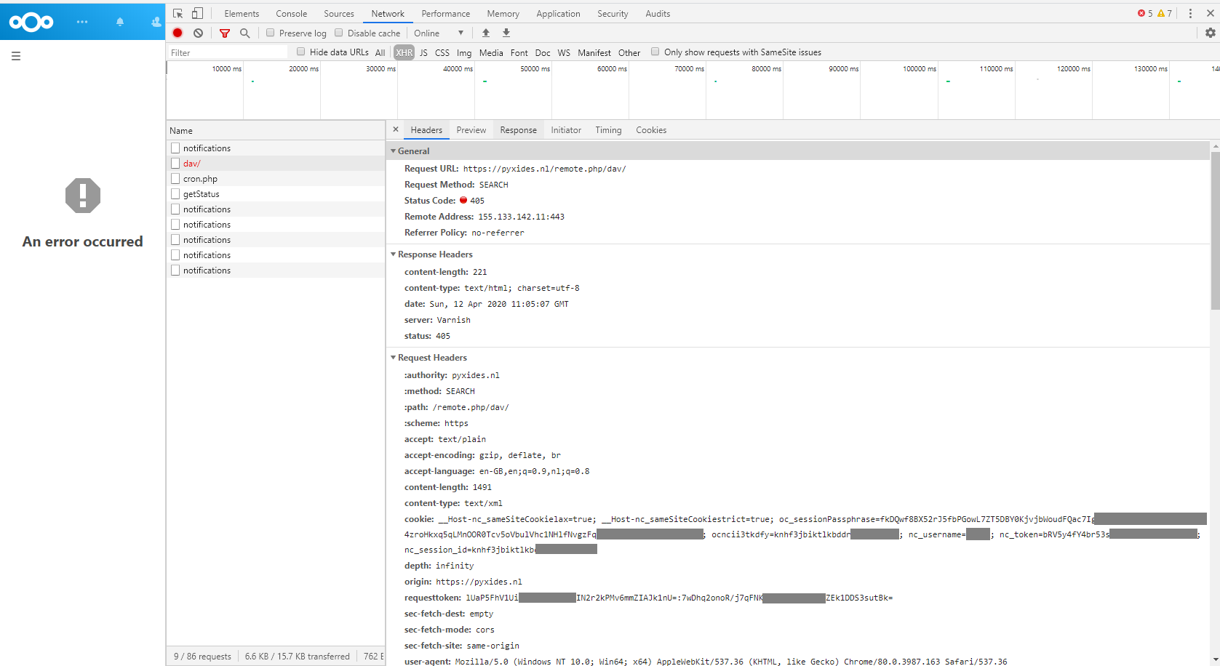Viewport: 1220px width, 666px height.
Task: Tick the checkbox next to cron.php
Action: point(175,179)
